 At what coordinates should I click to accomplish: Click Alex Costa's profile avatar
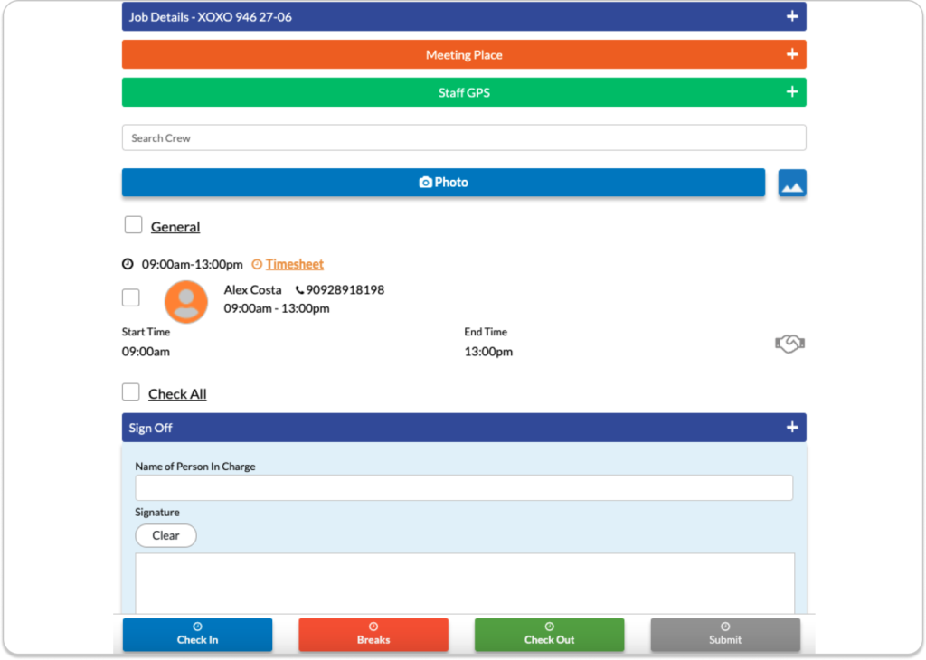point(185,302)
